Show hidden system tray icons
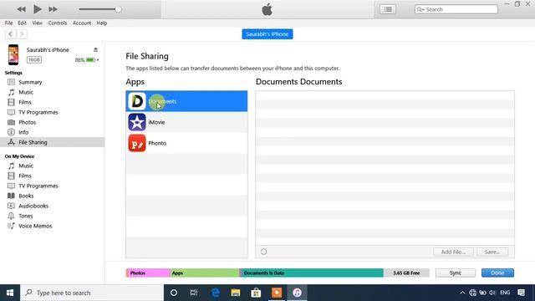This screenshot has width=535, height=301. click(462, 293)
